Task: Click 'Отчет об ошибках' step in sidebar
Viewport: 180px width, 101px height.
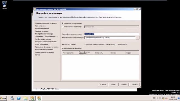Action: pos(41,44)
